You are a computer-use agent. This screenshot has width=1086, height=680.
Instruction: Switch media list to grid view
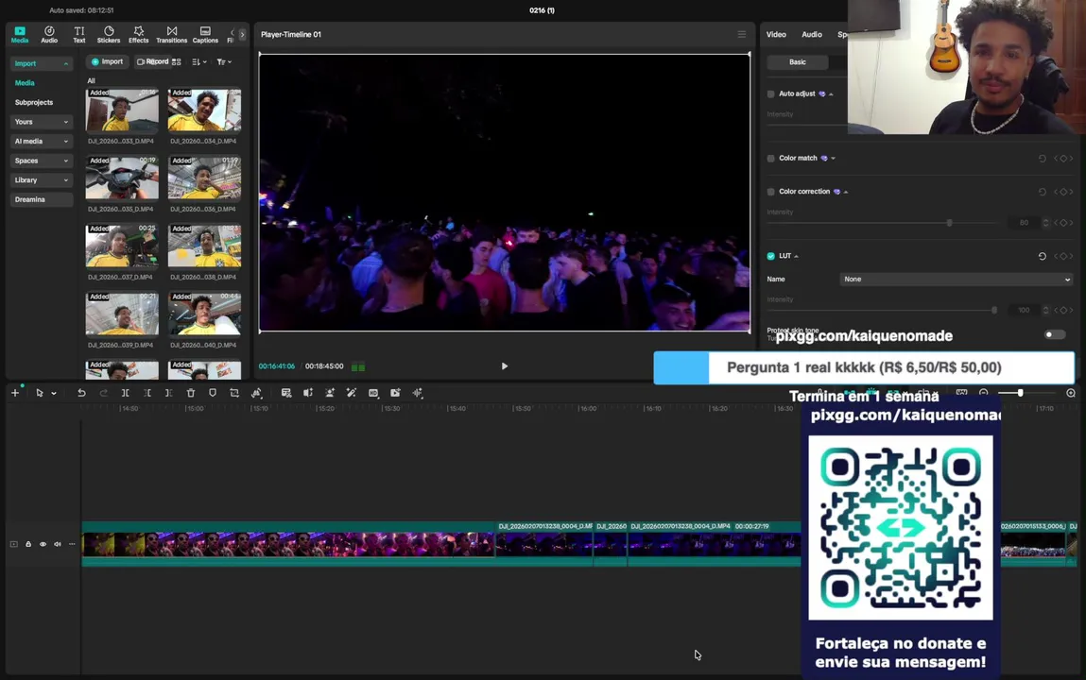[177, 61]
